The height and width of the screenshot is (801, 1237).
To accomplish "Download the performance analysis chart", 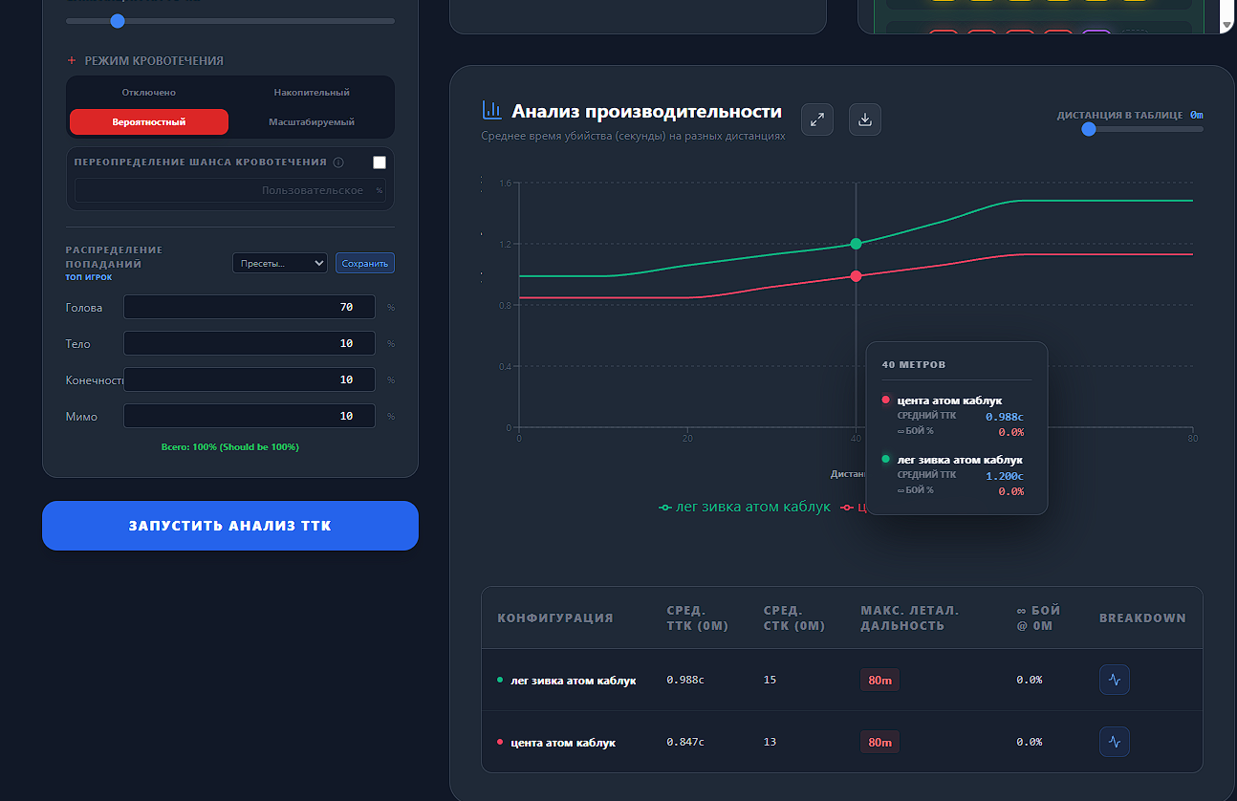I will click(x=865, y=119).
